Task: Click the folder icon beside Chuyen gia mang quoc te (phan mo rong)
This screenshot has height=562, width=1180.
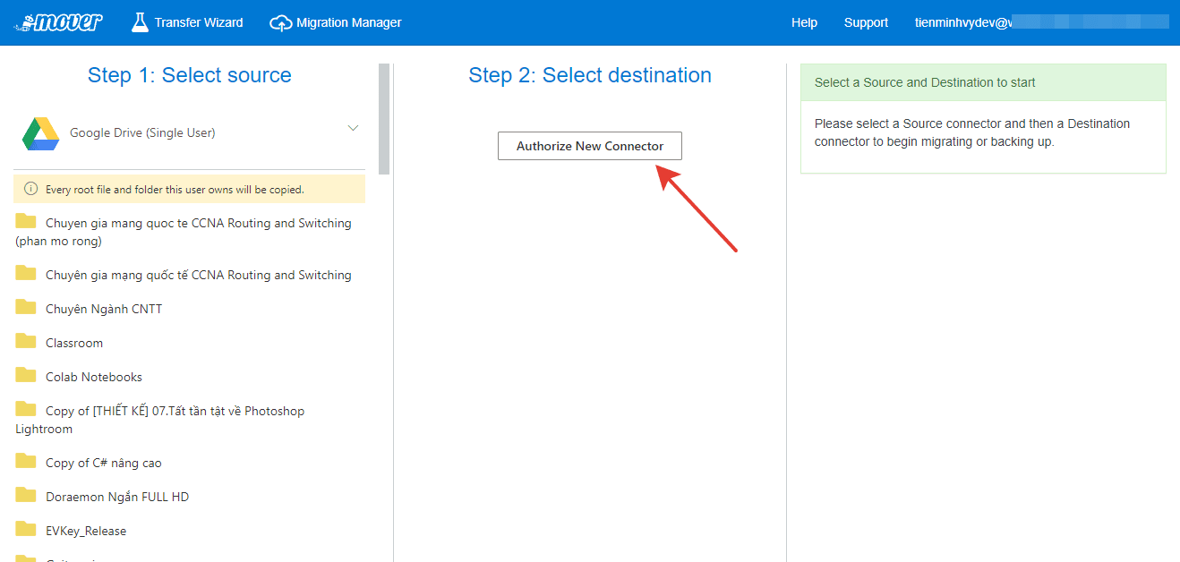Action: click(26, 221)
